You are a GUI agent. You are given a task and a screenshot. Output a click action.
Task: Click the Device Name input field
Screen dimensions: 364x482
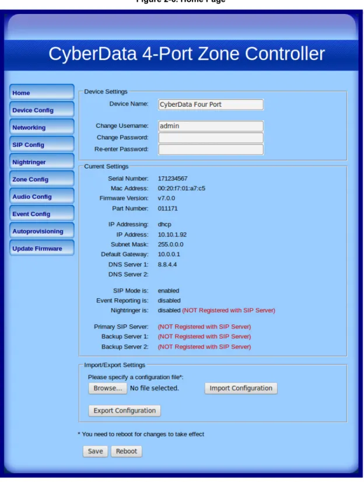(x=211, y=104)
